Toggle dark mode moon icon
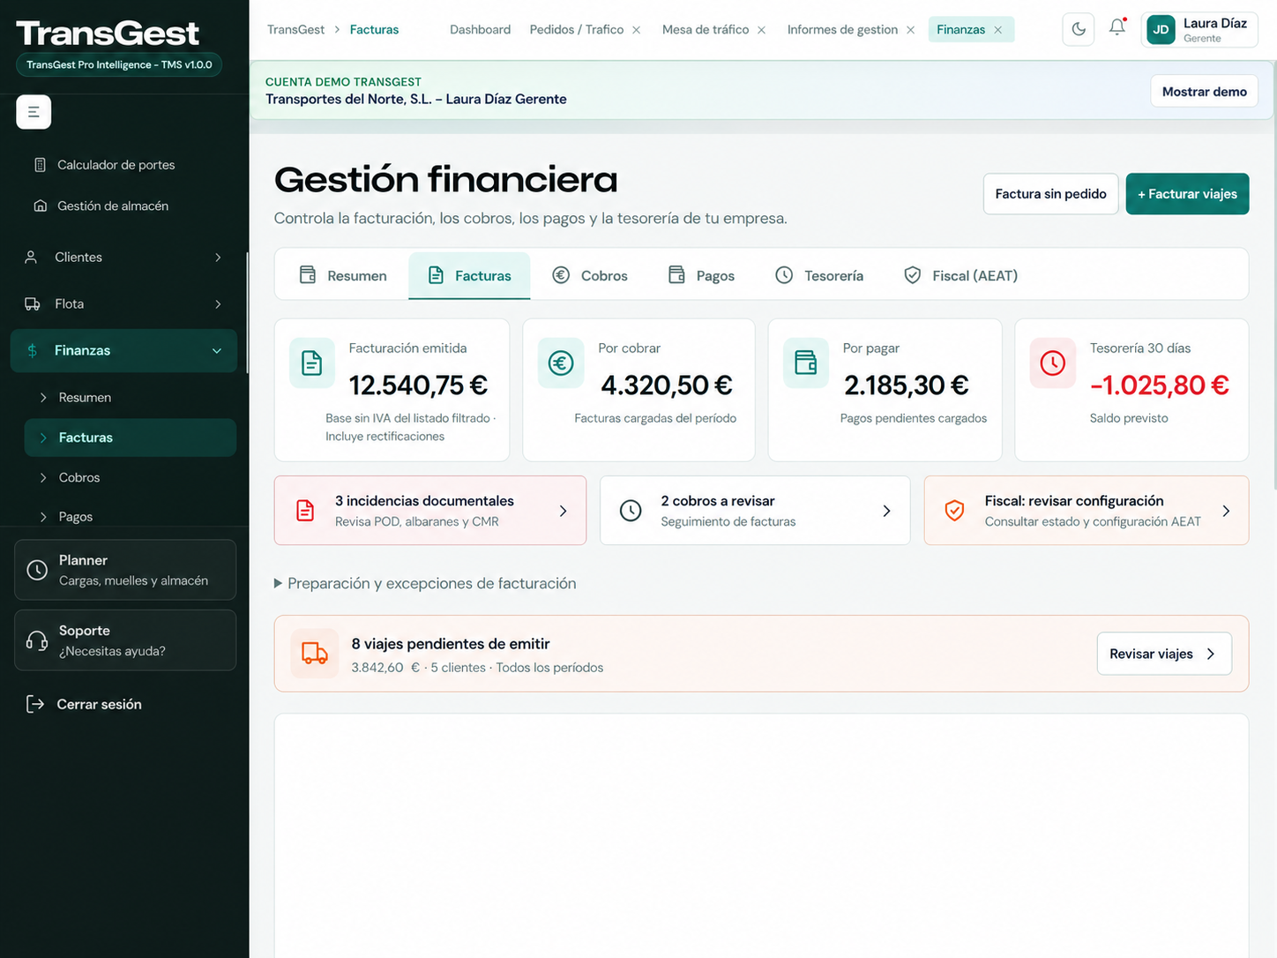1277x958 pixels. (x=1079, y=29)
